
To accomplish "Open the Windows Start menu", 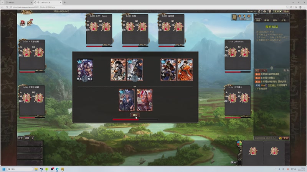I will 4,169.
